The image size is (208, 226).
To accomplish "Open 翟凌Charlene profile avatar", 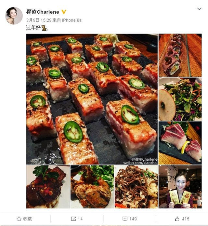I will (x=14, y=16).
